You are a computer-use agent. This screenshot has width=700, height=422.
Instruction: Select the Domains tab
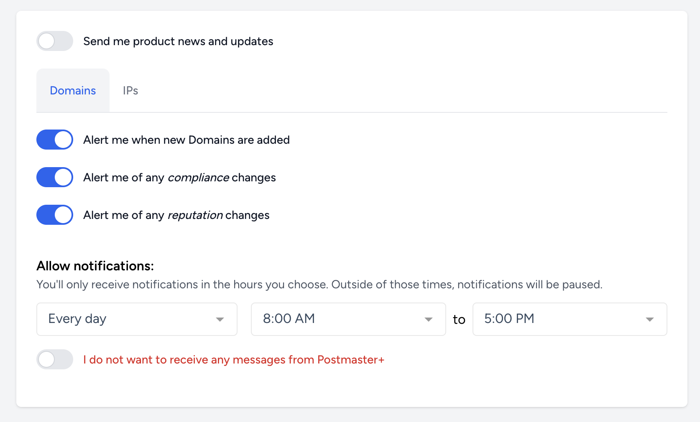tap(73, 90)
